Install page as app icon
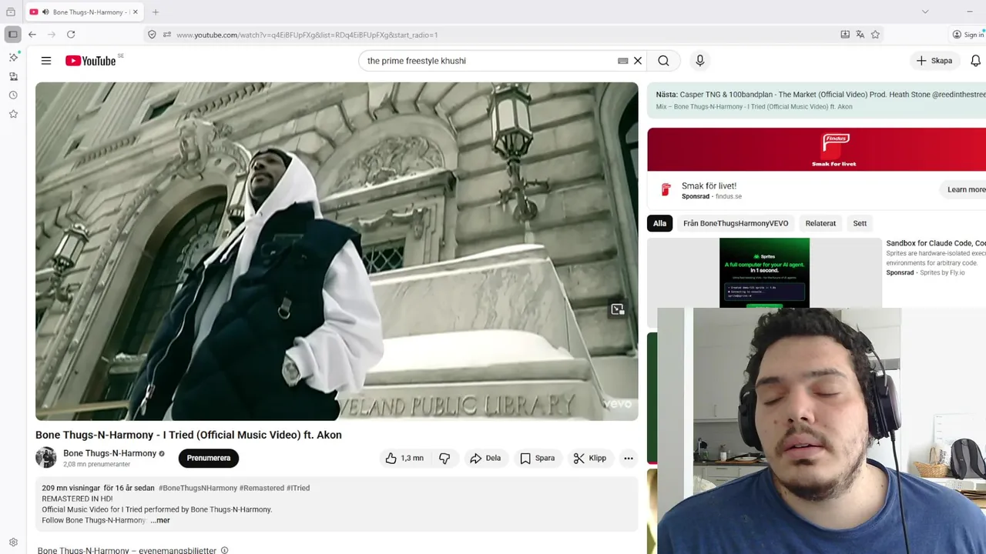The width and height of the screenshot is (986, 554). [x=845, y=35]
